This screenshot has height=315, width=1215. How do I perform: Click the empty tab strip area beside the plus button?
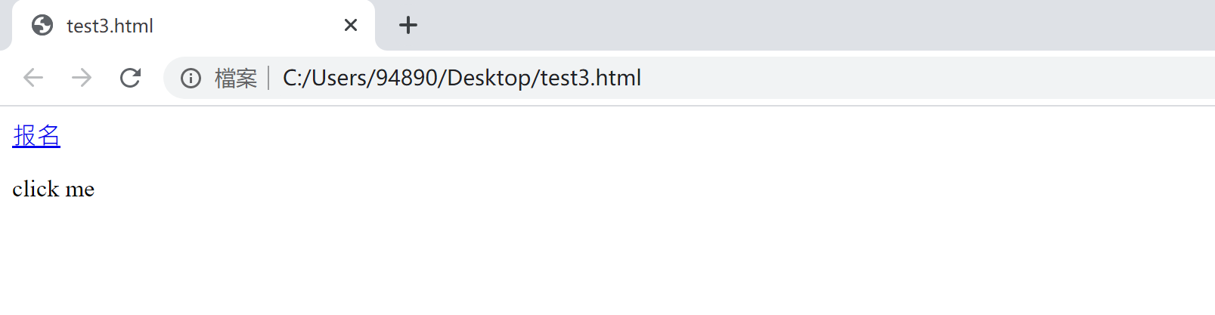756,26
